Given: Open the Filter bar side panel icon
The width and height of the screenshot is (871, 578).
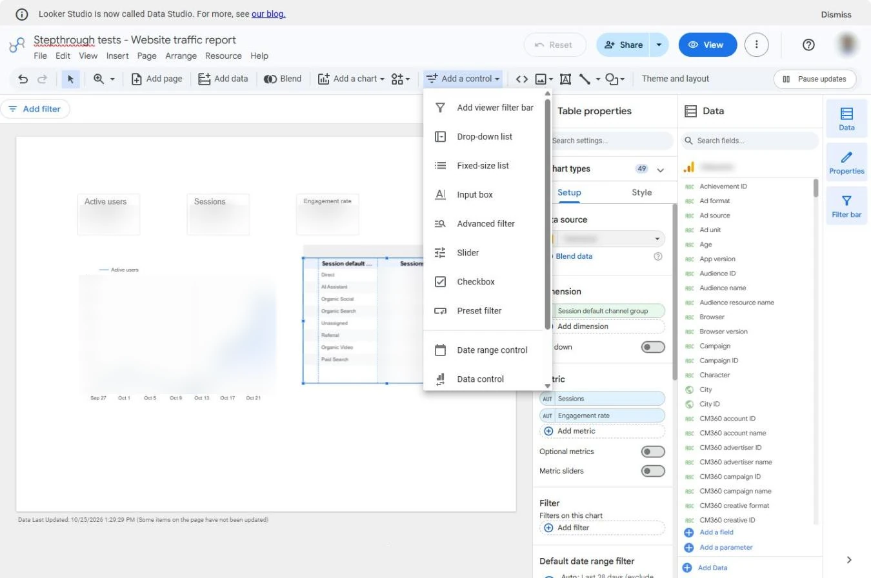Looking at the screenshot, I should [846, 206].
